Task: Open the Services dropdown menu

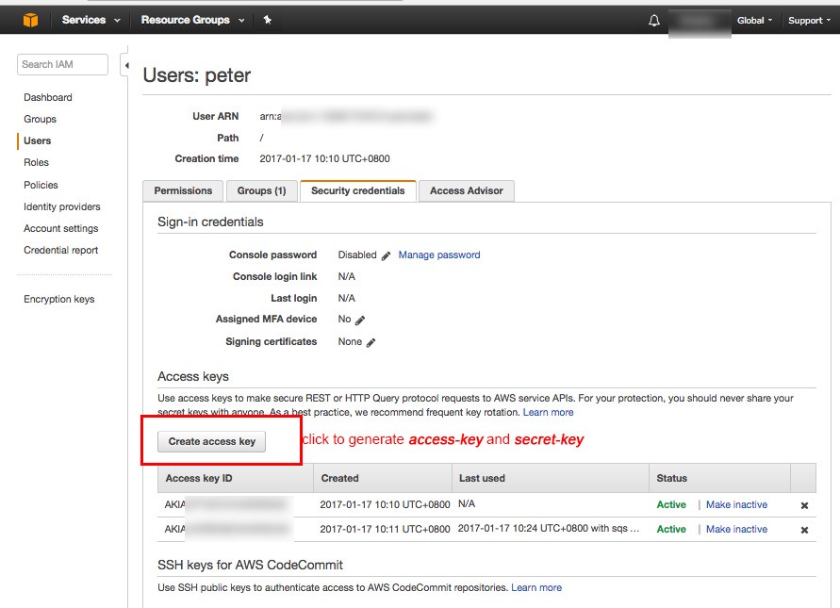Action: [x=91, y=20]
